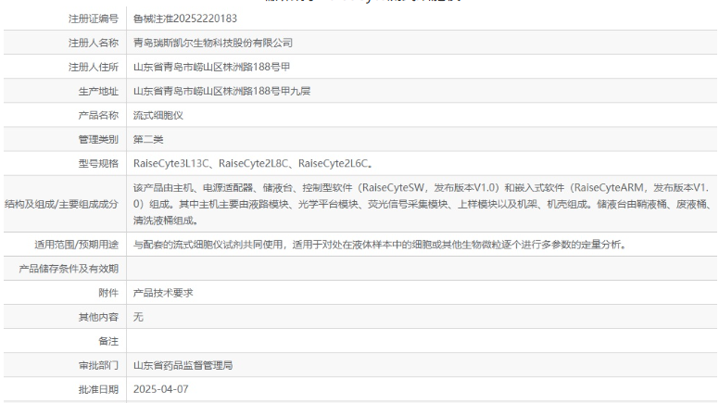Click the address 山东省青岛市崂山区株洲路188号甲
Image resolution: width=719 pixels, height=403 pixels.
pyautogui.click(x=212, y=67)
